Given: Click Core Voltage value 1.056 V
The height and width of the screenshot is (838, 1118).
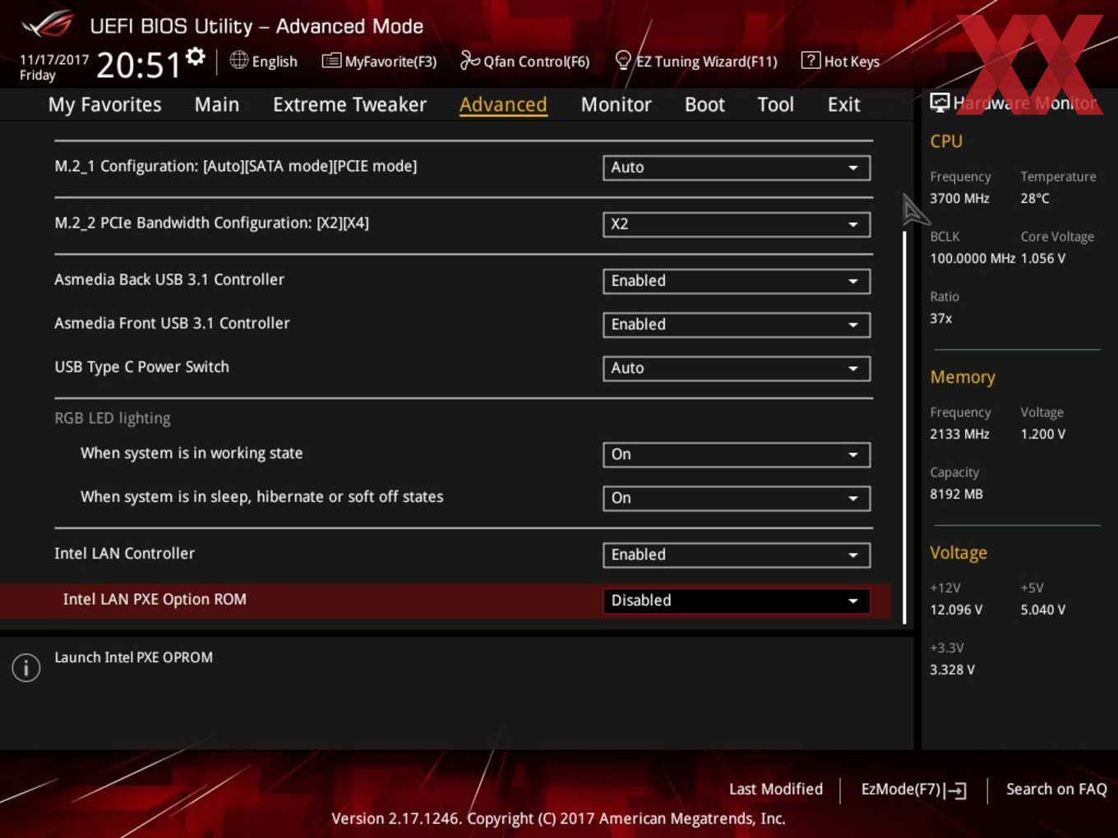Looking at the screenshot, I should (1043, 258).
